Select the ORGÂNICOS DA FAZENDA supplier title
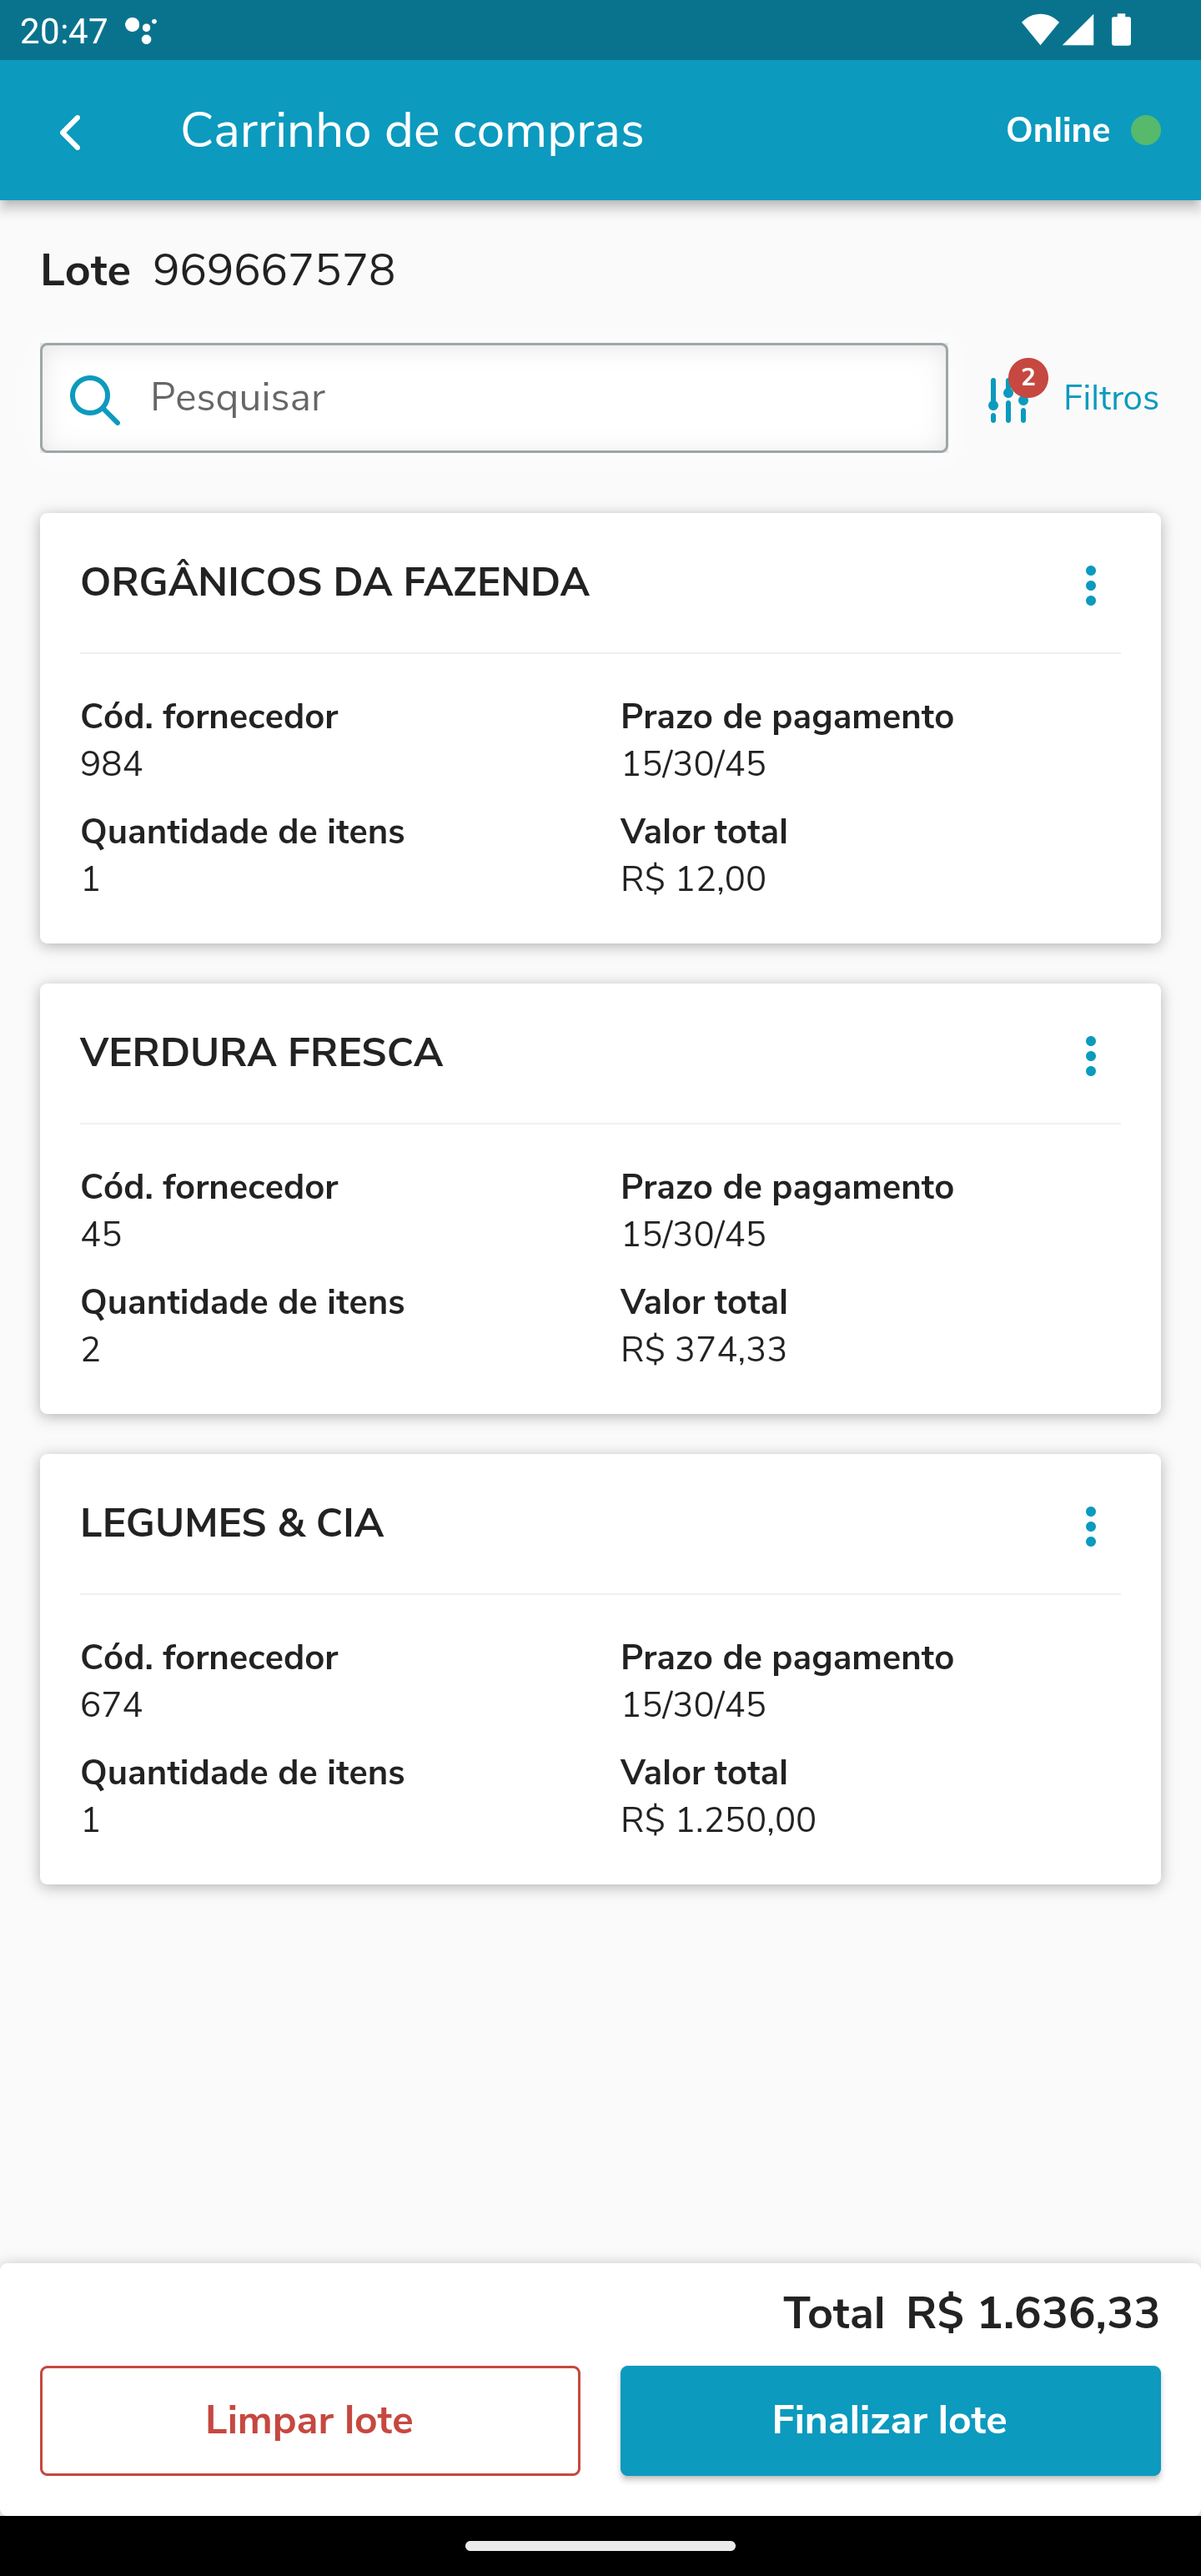This screenshot has width=1201, height=2576. (x=334, y=583)
